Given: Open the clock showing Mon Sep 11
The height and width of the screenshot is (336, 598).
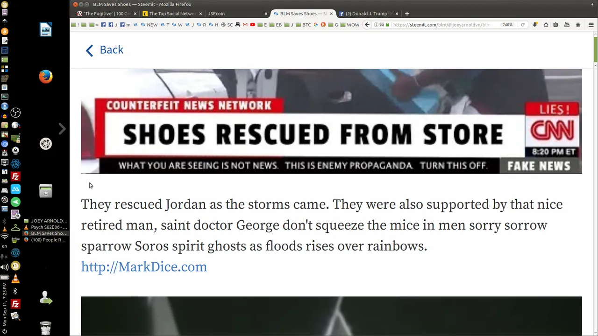Looking at the screenshot, I should coord(5,304).
